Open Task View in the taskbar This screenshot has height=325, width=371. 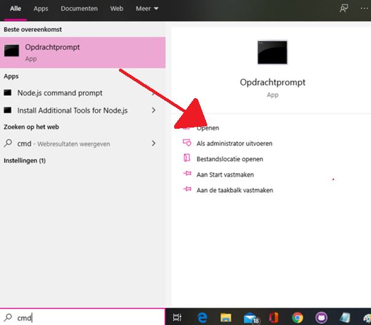(177, 317)
